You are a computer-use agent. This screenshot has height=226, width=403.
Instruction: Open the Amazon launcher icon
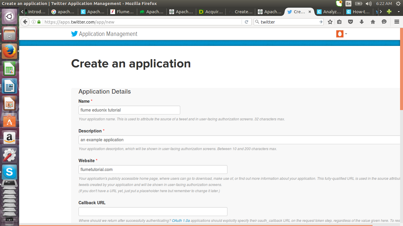(x=9, y=138)
